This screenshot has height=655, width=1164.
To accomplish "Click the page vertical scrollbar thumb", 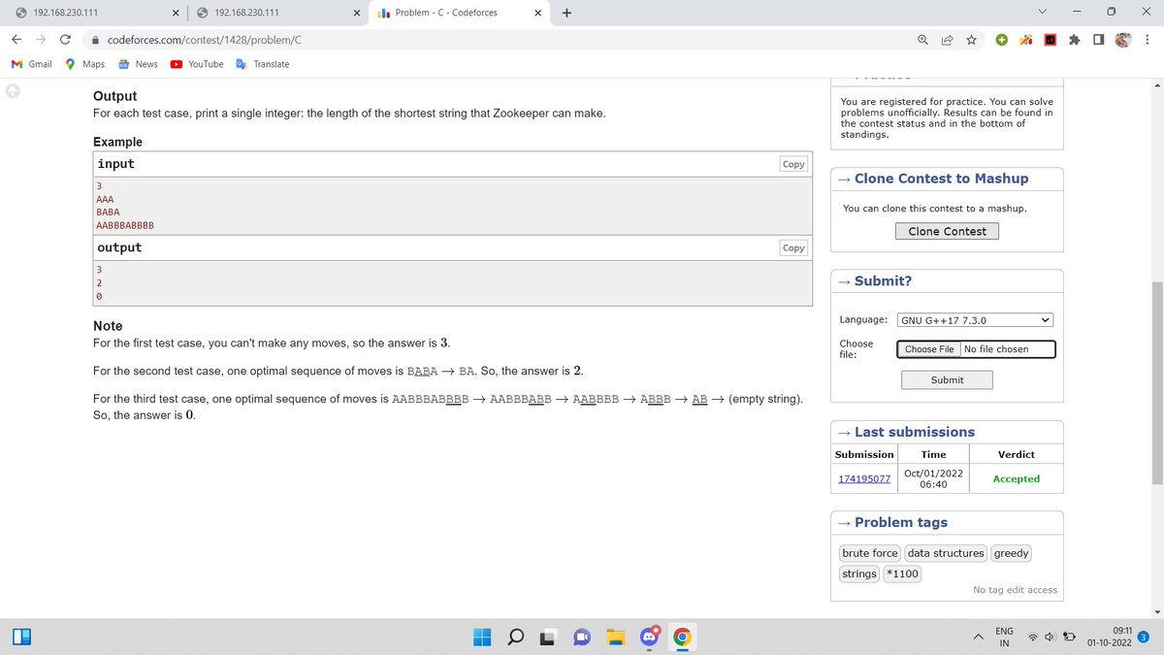I will pyautogui.click(x=1156, y=383).
